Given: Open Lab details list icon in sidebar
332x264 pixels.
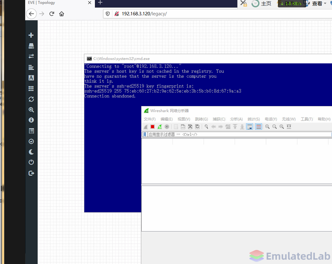Looking at the screenshot, I should [31, 131].
